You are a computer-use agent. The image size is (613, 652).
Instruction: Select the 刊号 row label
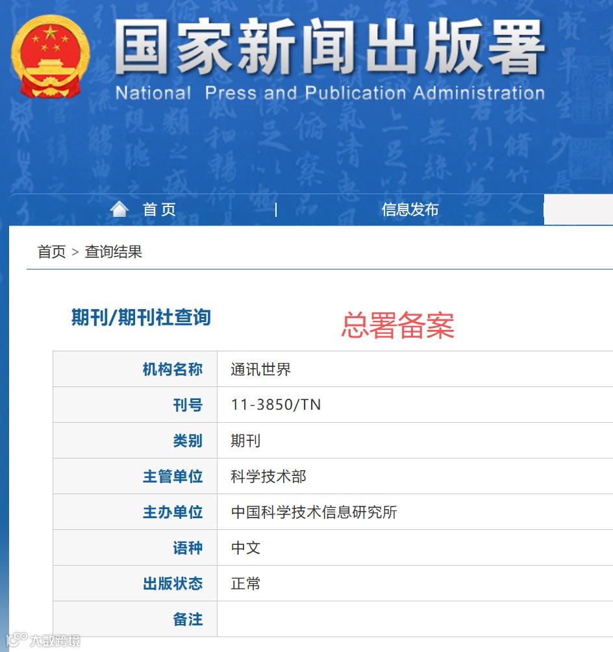(188, 405)
